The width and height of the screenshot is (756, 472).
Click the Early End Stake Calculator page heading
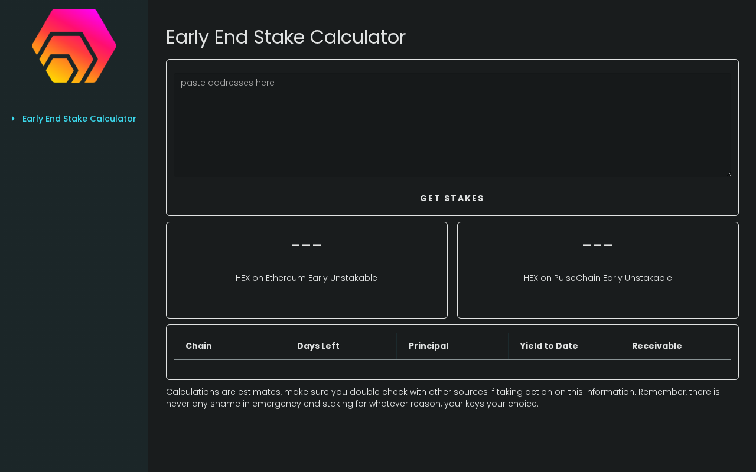point(286,37)
